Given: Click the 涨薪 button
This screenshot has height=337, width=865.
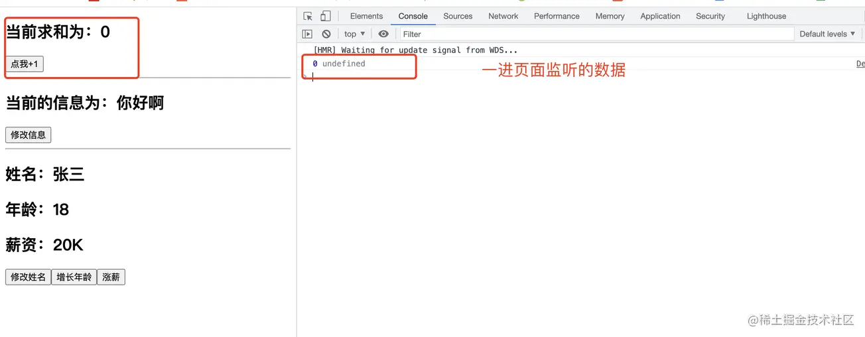Looking at the screenshot, I should point(111,277).
